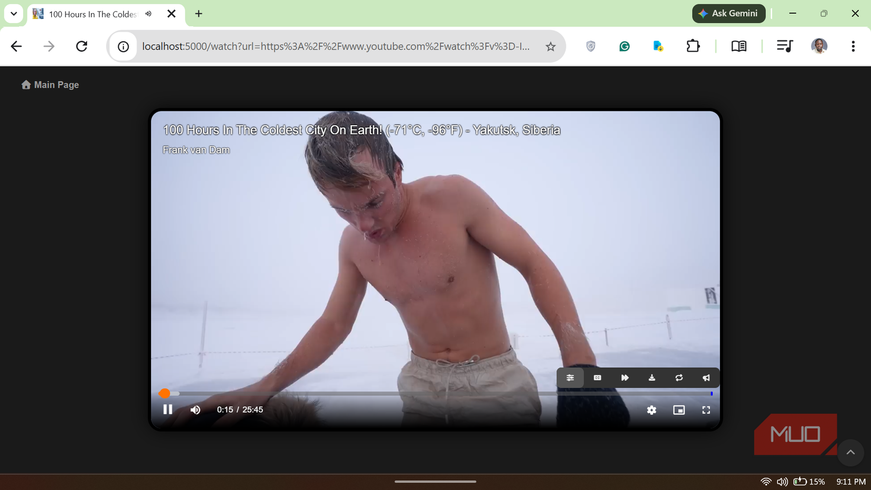Open clock showing 9:11 PM
Image resolution: width=871 pixels, height=490 pixels.
pos(851,482)
